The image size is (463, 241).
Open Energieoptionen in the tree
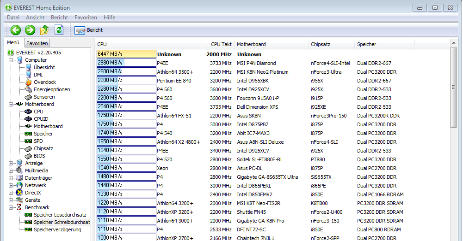[x=52, y=89]
